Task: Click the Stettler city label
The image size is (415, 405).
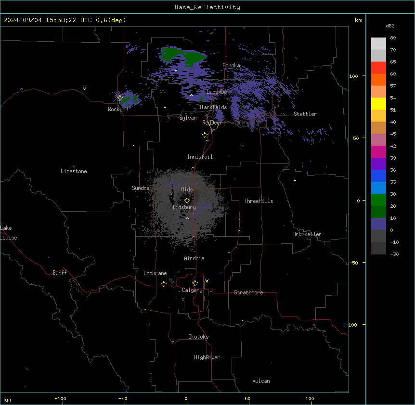Action: [x=305, y=114]
